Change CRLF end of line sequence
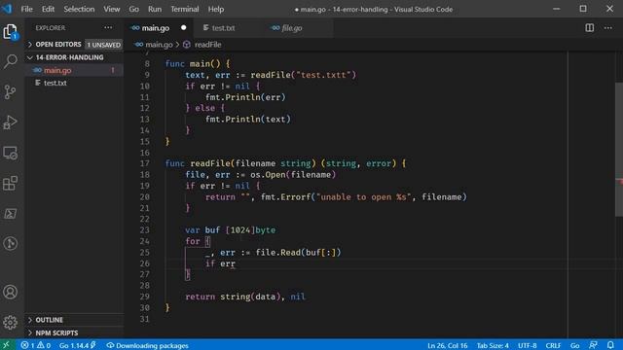 coord(553,345)
